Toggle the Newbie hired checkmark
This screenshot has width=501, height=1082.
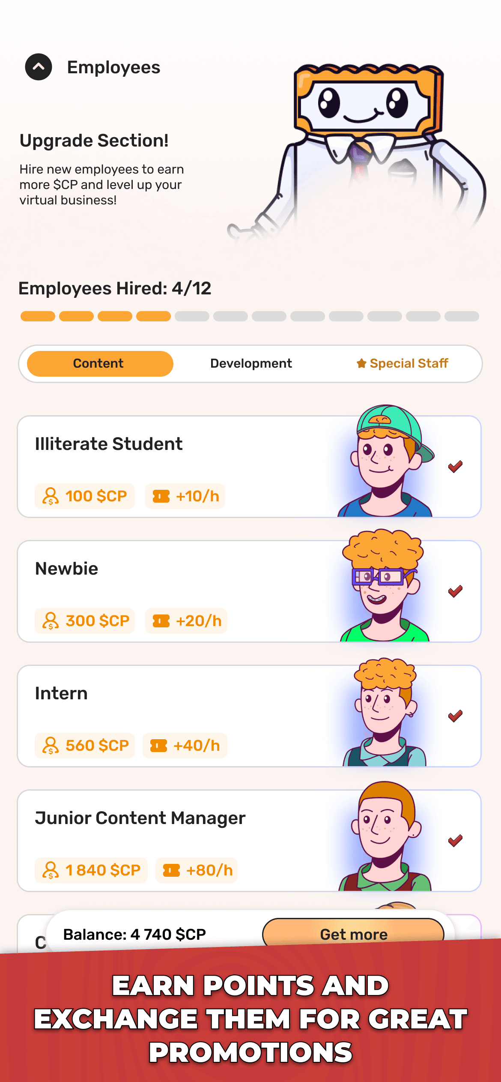click(x=455, y=591)
